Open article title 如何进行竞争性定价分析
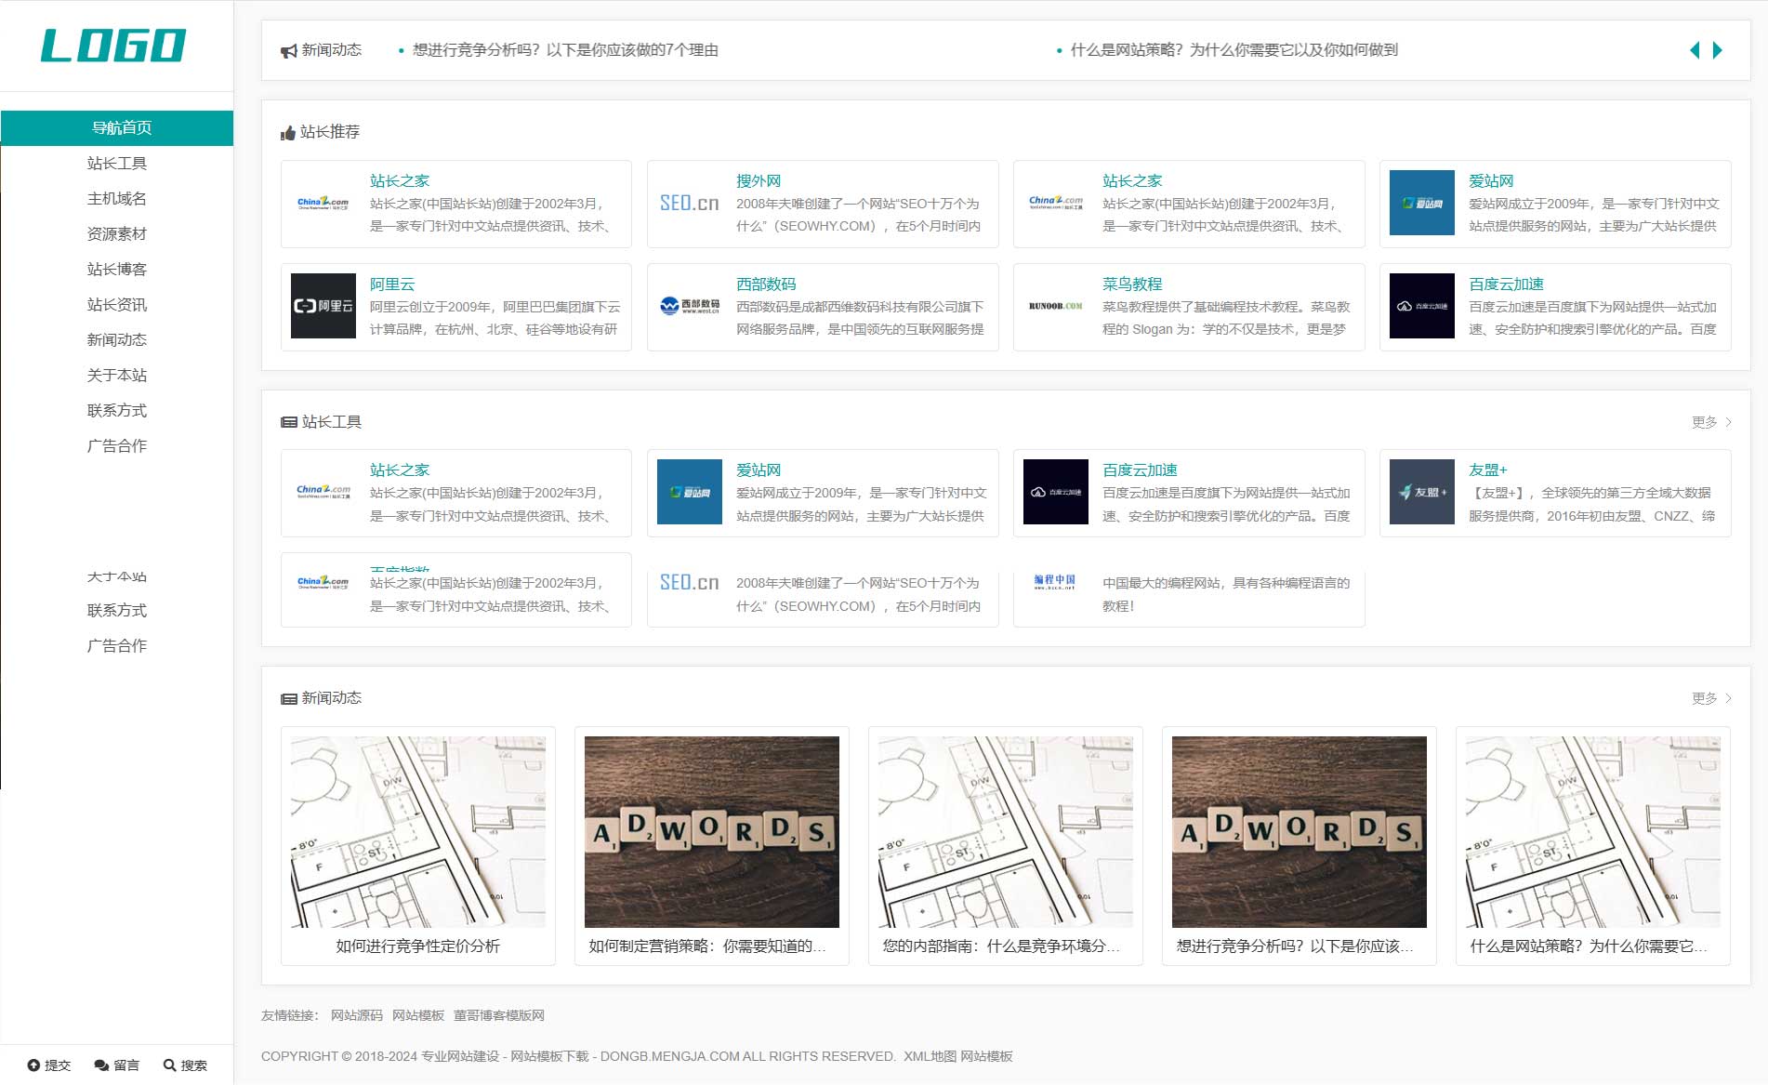Image resolution: width=1768 pixels, height=1085 pixels. 418,946
